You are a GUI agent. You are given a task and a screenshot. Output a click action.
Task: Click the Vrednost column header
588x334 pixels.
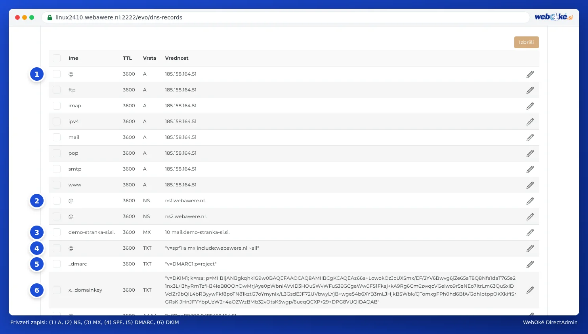(177, 58)
